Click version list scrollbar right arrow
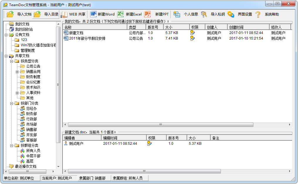Image resolution: width=298 pixels, height=184 pixels. 289,171
